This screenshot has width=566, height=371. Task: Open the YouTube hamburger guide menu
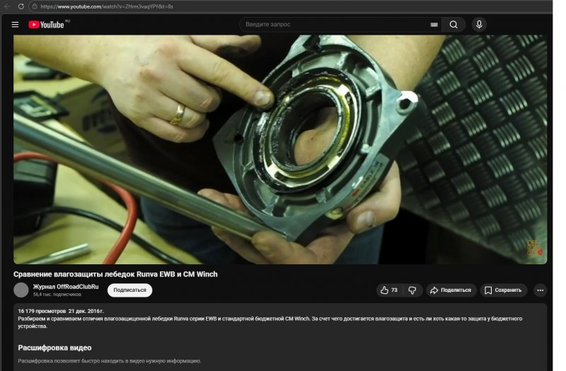15,25
